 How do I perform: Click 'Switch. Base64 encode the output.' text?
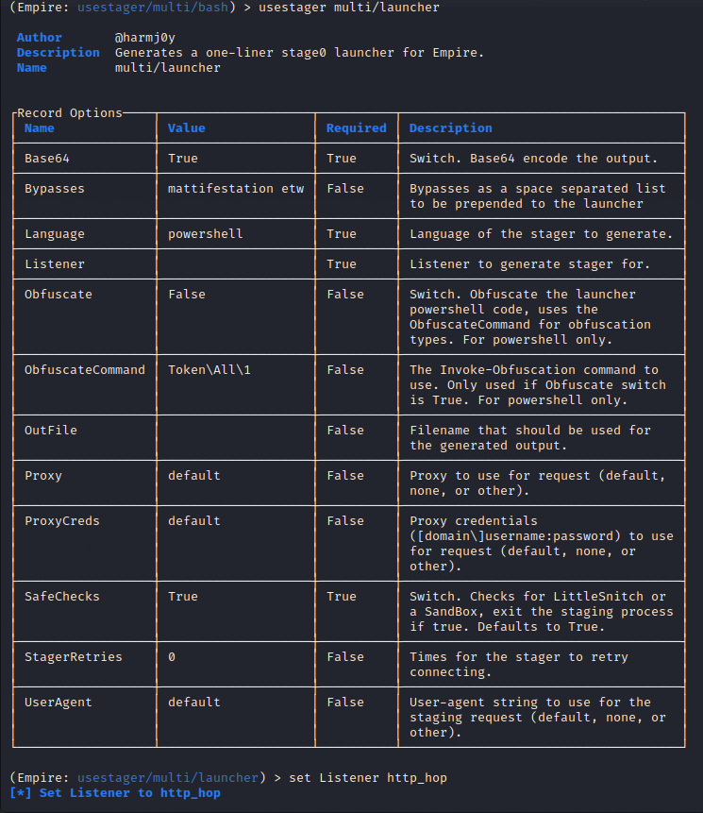click(x=533, y=158)
